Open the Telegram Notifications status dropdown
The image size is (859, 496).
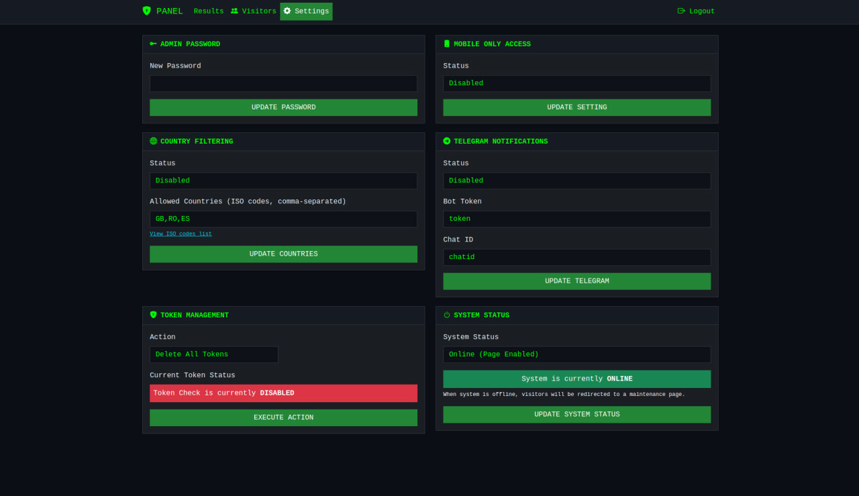[x=577, y=181]
